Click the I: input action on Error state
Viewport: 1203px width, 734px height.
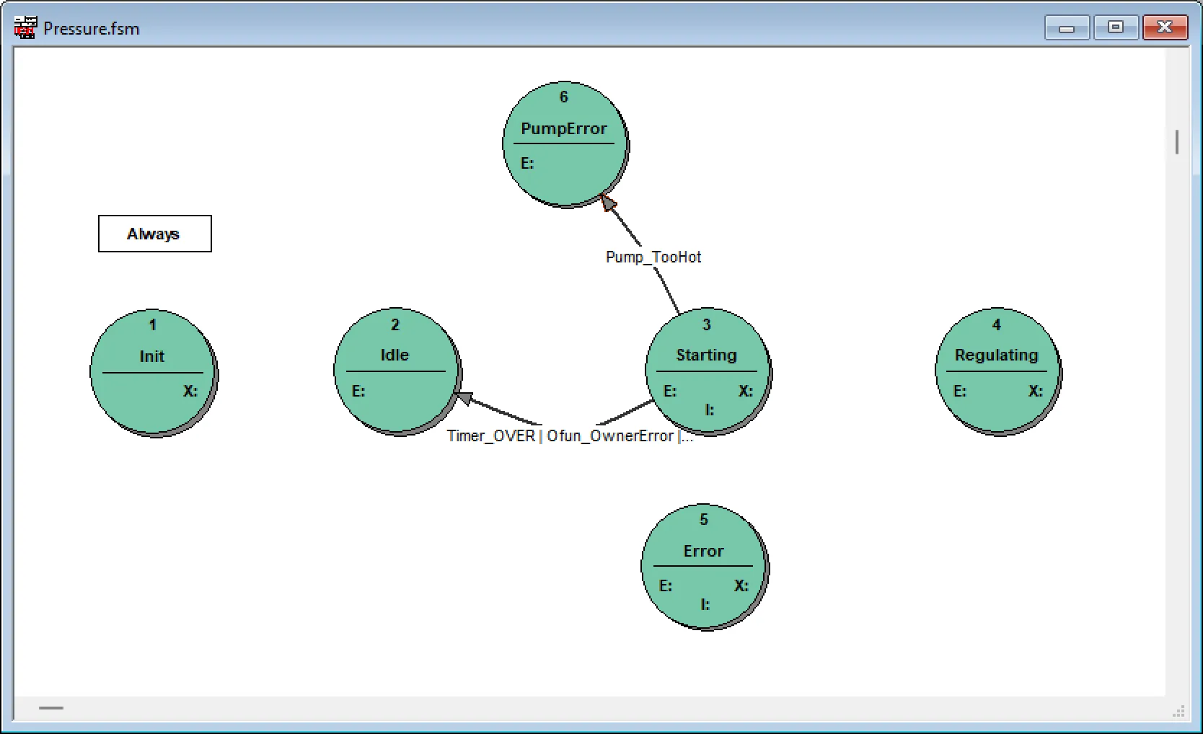(705, 605)
